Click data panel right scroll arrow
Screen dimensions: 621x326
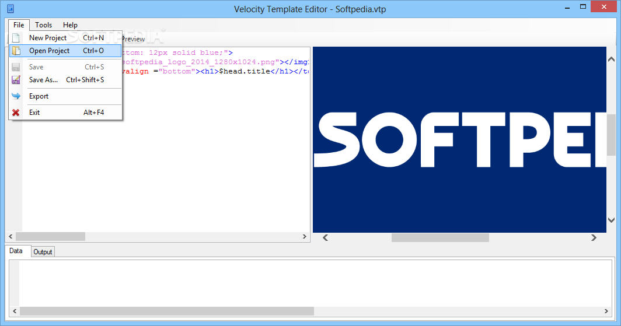[606, 311]
